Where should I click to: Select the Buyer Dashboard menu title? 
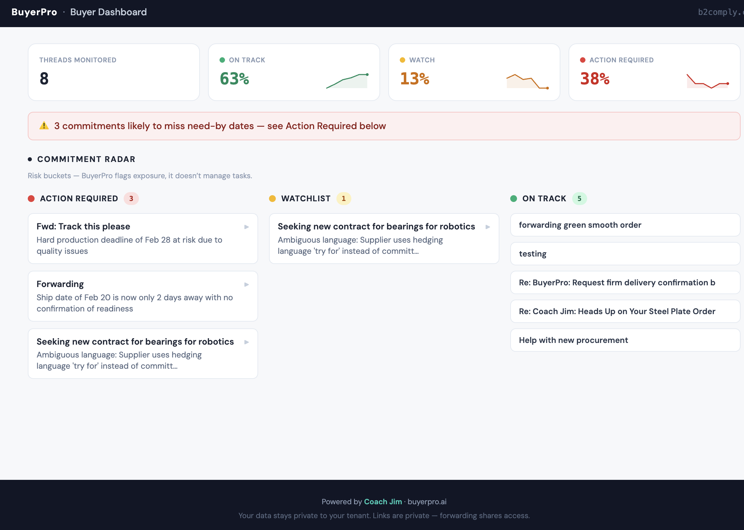click(108, 12)
